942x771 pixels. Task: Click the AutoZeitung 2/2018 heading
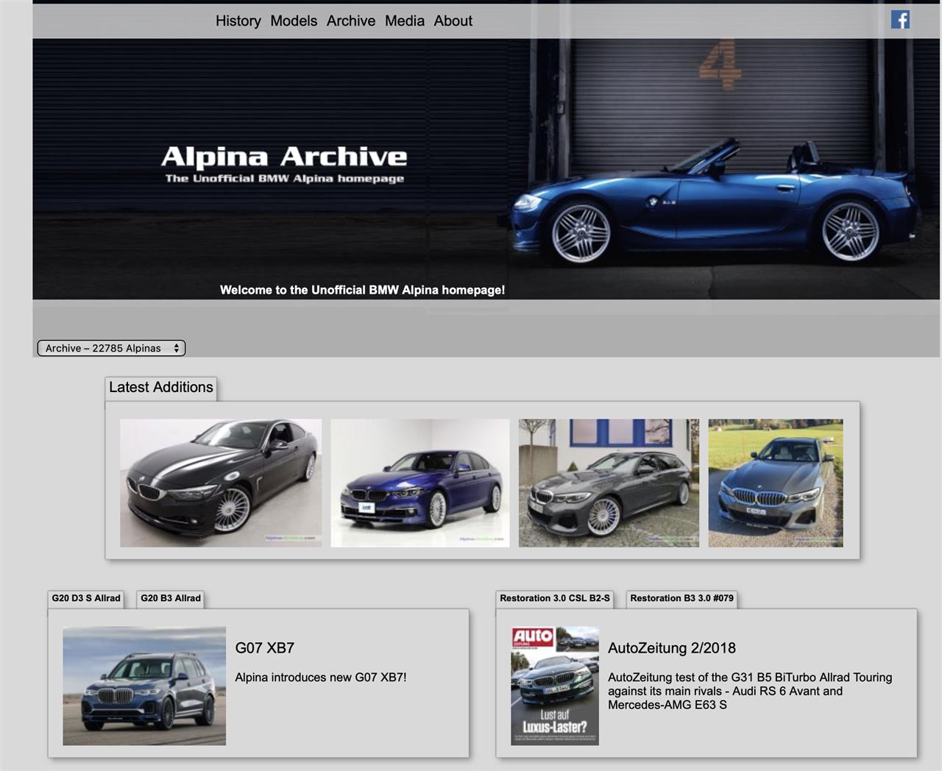coord(672,648)
